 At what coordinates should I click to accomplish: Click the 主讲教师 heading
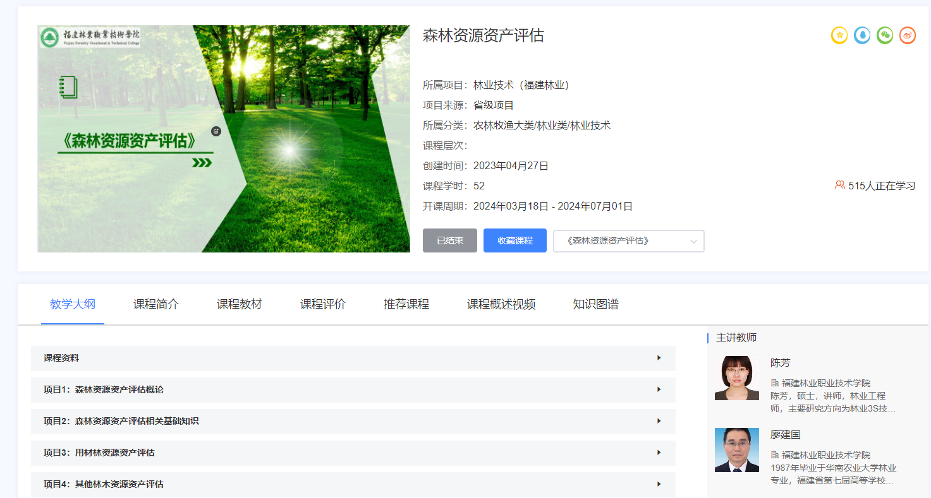[x=736, y=338]
